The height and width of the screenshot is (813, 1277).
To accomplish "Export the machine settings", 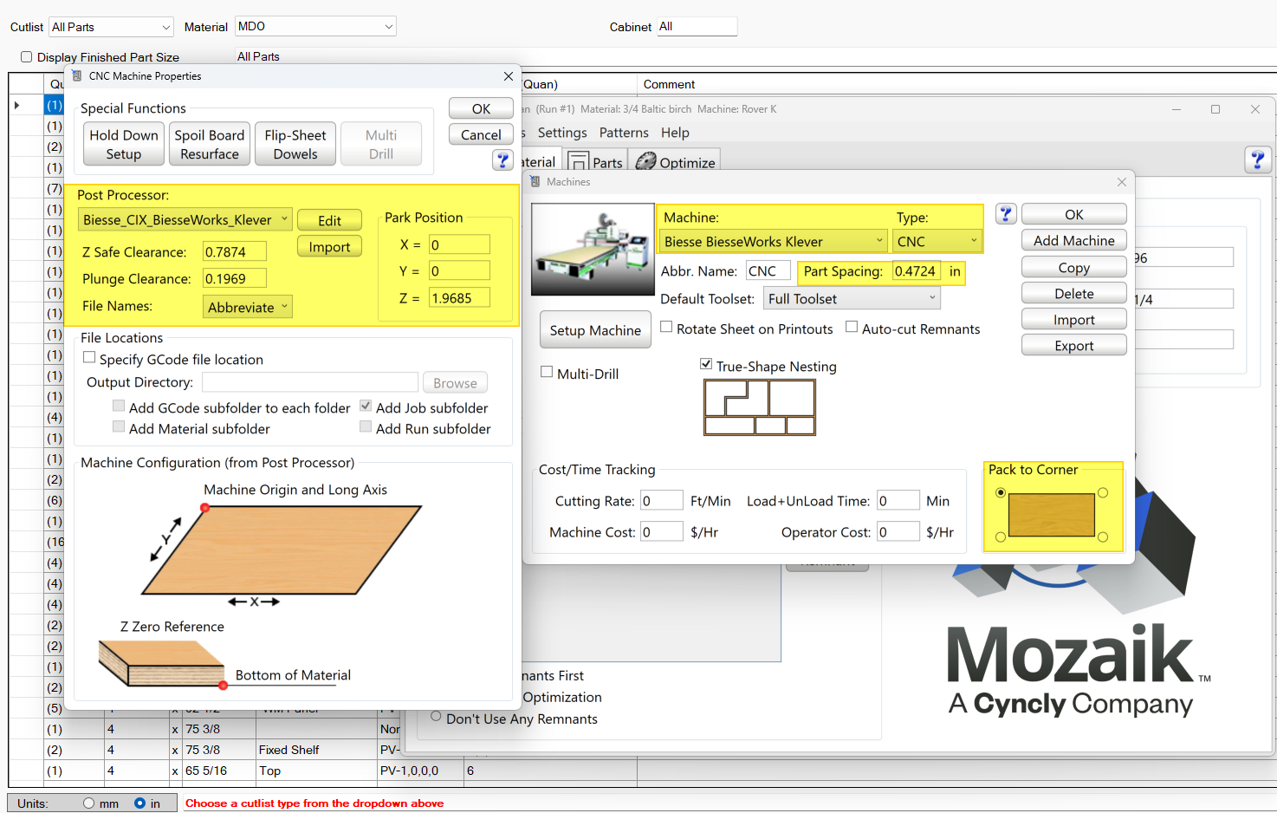I will tap(1074, 345).
